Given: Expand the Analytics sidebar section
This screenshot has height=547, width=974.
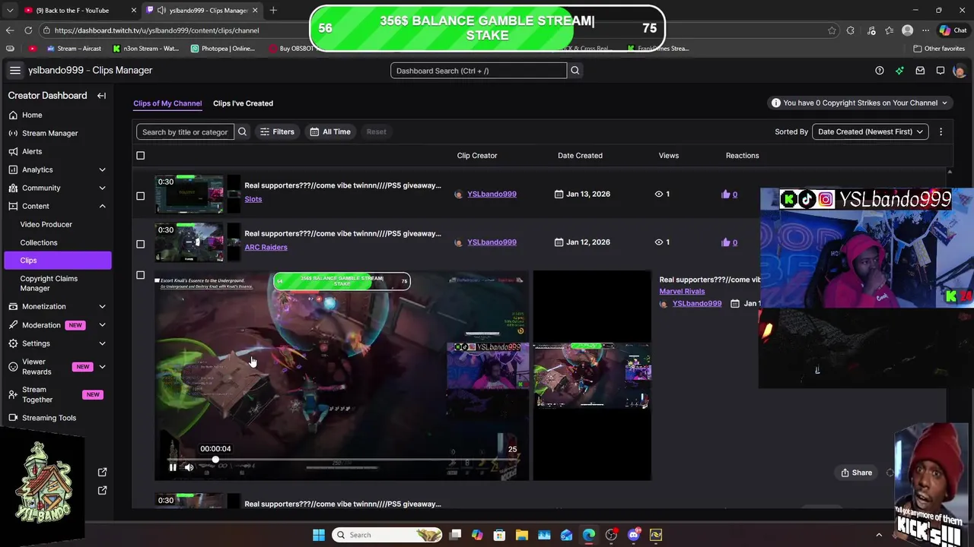Looking at the screenshot, I should click(x=102, y=169).
